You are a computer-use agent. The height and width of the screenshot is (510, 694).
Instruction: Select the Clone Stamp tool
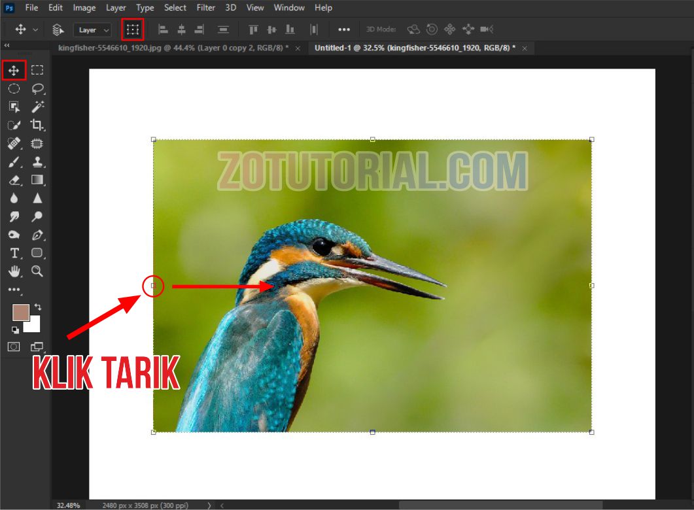point(38,162)
